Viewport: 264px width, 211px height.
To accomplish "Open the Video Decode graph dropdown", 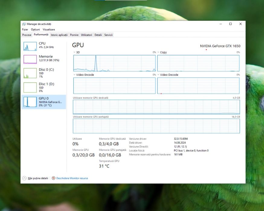I will (158, 75).
